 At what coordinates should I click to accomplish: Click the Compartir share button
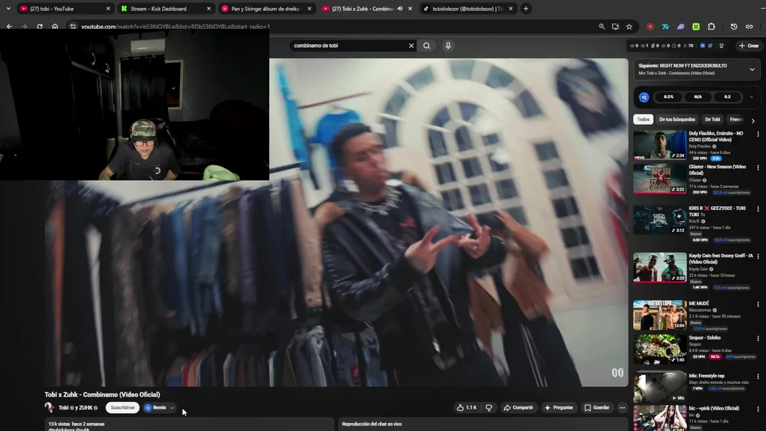(518, 408)
